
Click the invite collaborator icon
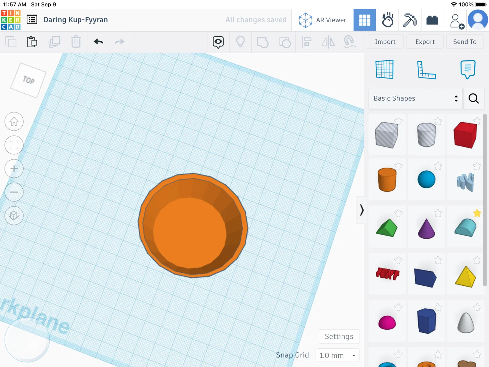(457, 21)
